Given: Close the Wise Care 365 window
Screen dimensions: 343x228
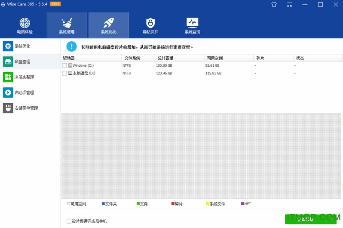Looking at the screenshot, I should [x=336, y=5].
